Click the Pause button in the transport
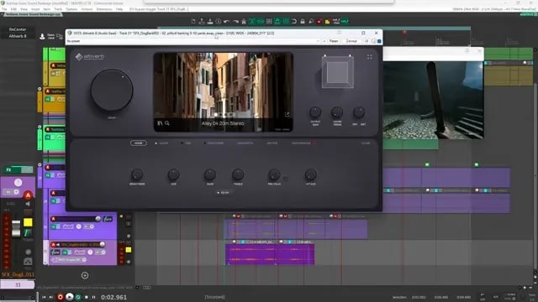Image resolution: width=538 pixels, height=302 pixels. [93, 297]
